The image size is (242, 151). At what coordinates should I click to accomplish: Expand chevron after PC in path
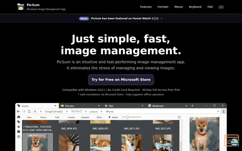click(x=41, y=111)
